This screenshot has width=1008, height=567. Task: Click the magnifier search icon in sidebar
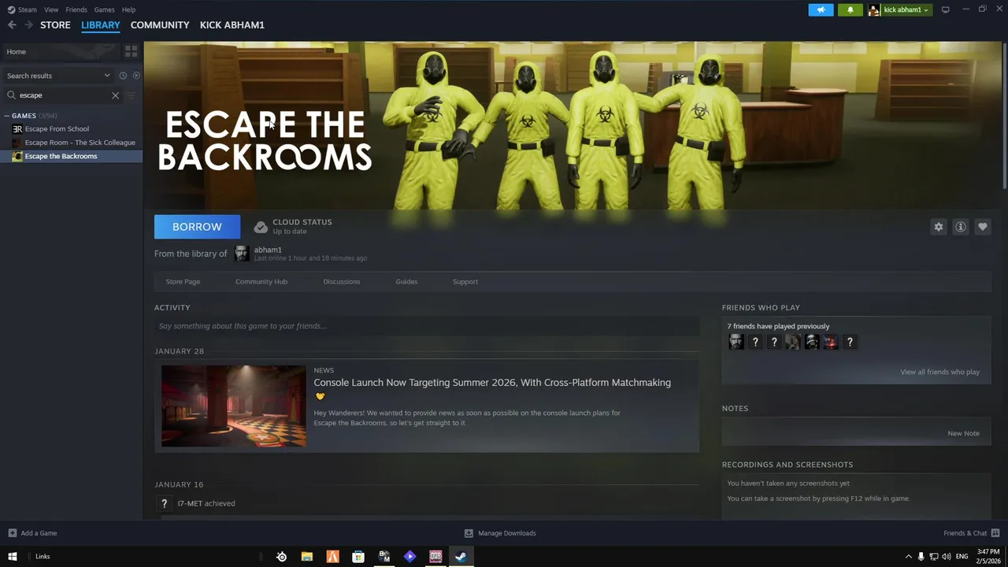(x=11, y=95)
